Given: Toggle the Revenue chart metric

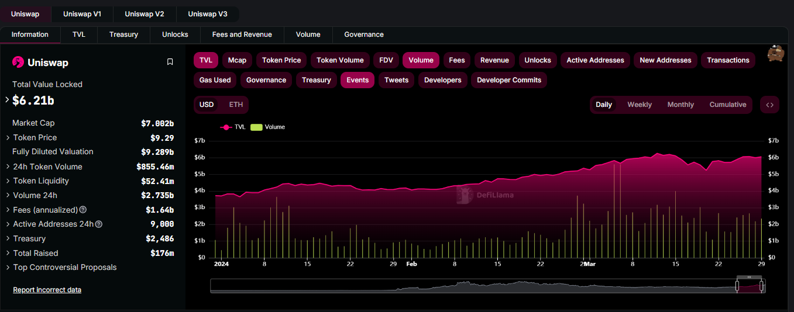Looking at the screenshot, I should point(494,60).
